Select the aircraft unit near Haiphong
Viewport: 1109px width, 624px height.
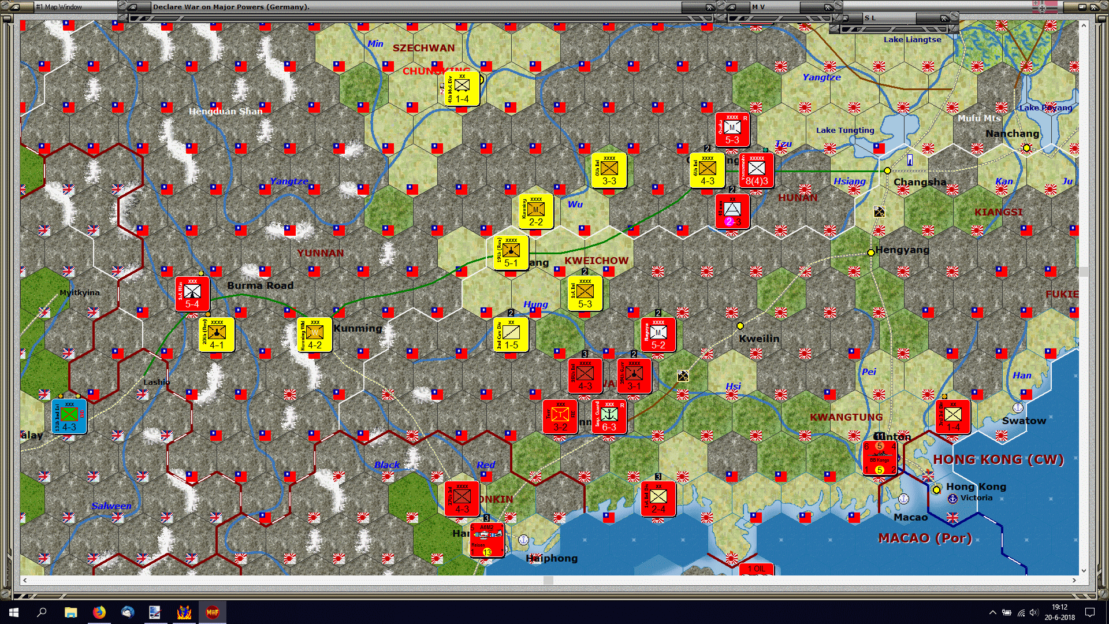tap(486, 540)
